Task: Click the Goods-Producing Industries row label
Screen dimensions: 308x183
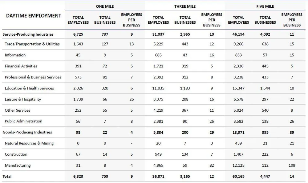Action: [27, 132]
